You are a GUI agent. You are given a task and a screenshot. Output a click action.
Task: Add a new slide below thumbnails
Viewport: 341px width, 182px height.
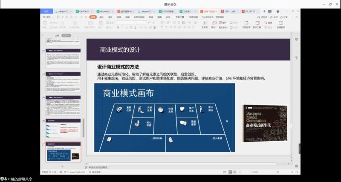62,166
